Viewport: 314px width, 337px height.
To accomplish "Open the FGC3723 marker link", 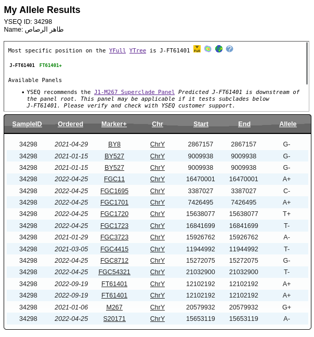I will (114, 237).
